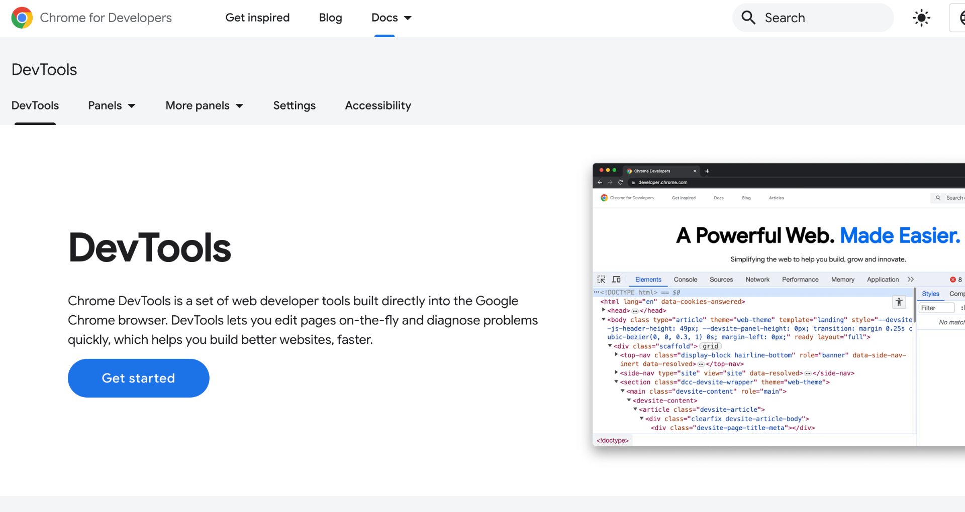Toggle the device toolbar in DevTools
Screen dimensions: 965x512
coord(616,279)
